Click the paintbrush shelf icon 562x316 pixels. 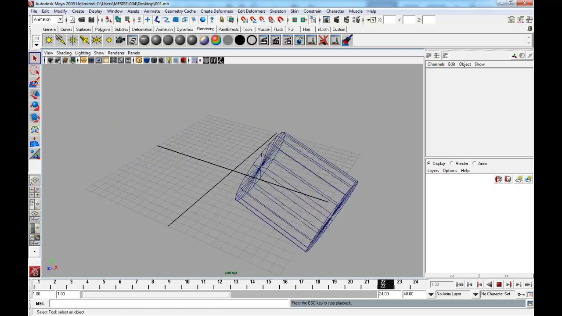[x=347, y=40]
